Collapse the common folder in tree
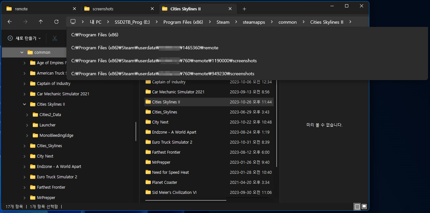430x213 pixels. point(22,52)
